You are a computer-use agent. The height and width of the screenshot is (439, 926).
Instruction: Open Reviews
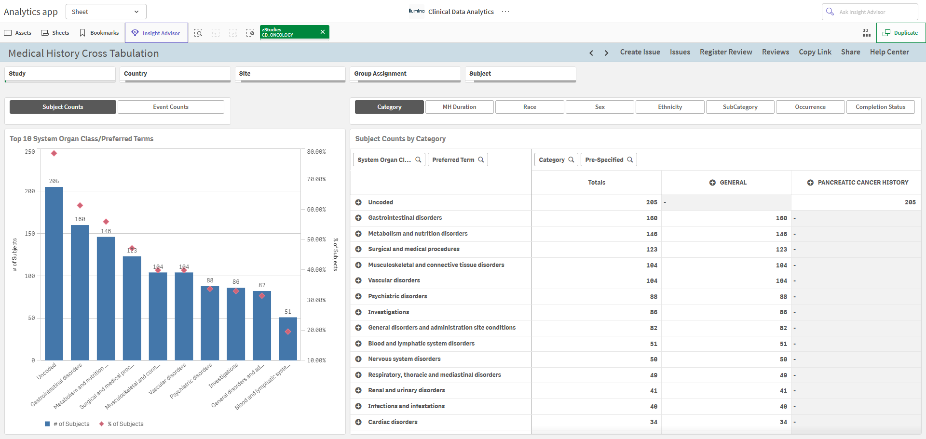[x=776, y=52]
